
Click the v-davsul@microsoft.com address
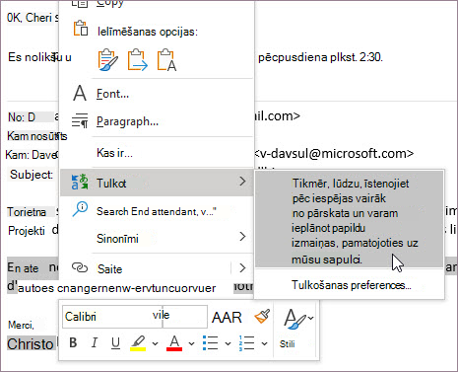click(x=334, y=153)
